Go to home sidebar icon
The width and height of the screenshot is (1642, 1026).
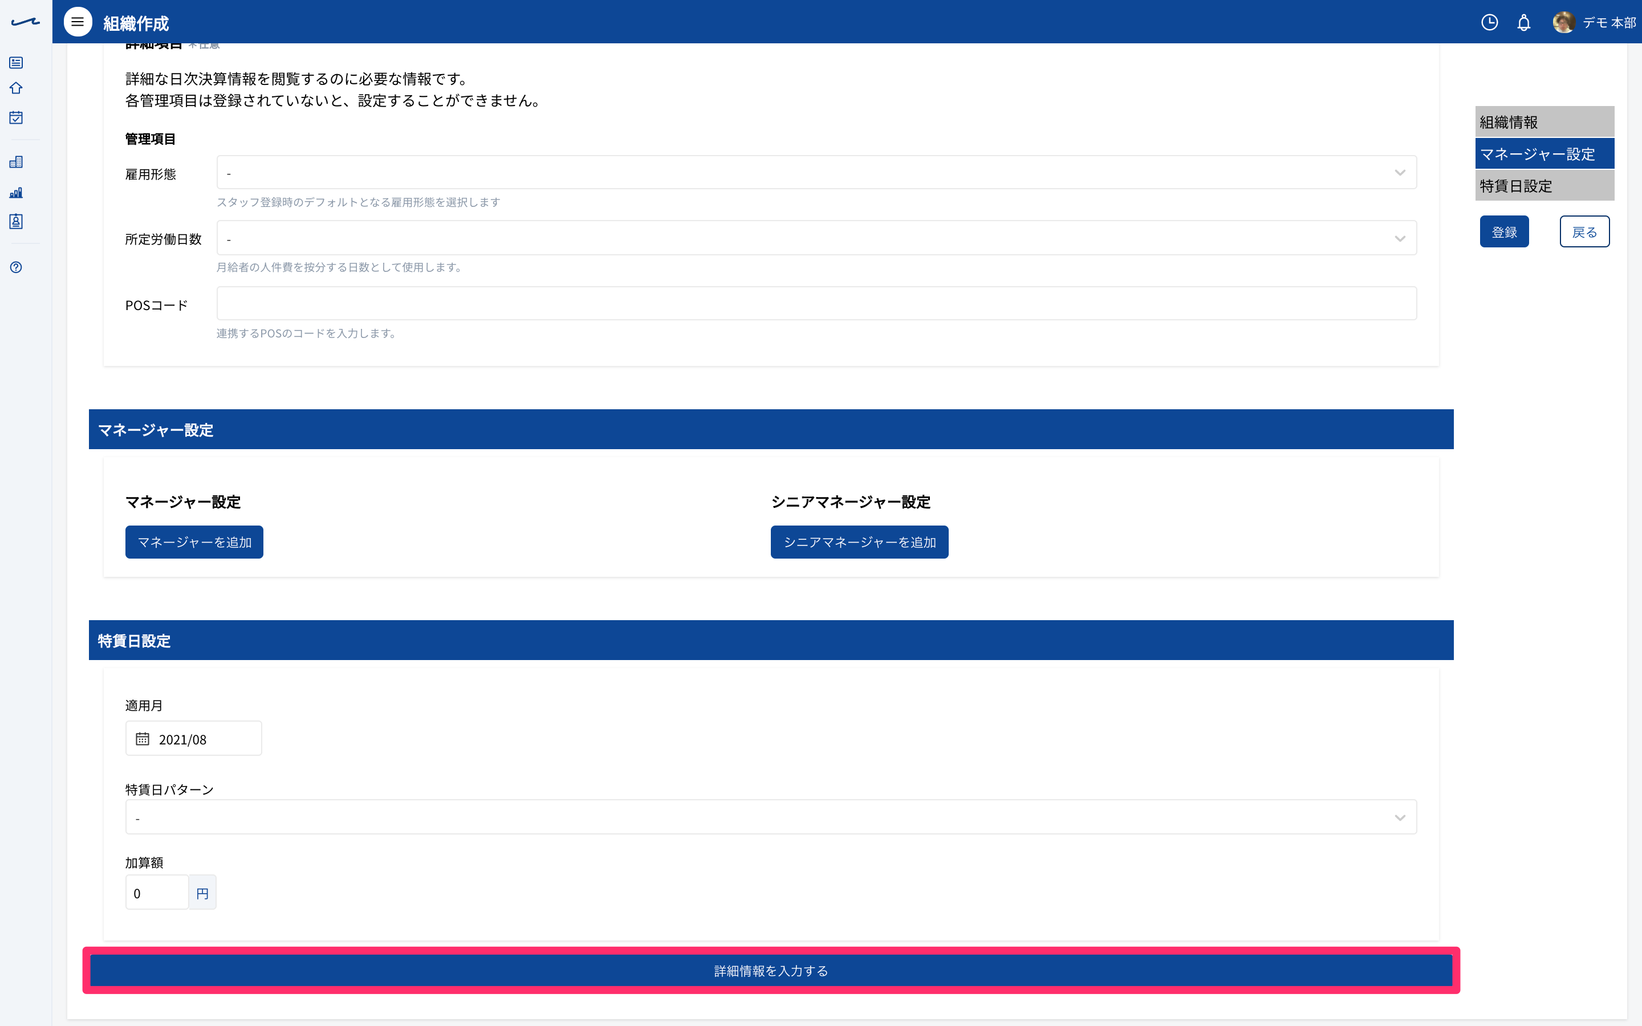coord(17,88)
